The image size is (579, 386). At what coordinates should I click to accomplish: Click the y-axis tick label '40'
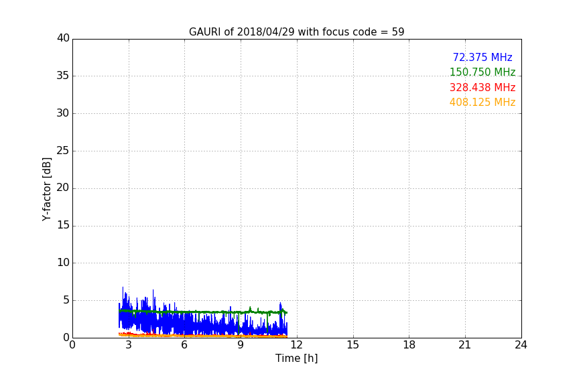(x=63, y=38)
